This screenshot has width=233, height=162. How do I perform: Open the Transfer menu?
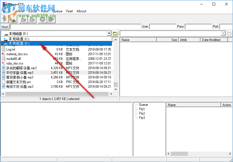pyautogui.click(x=18, y=11)
